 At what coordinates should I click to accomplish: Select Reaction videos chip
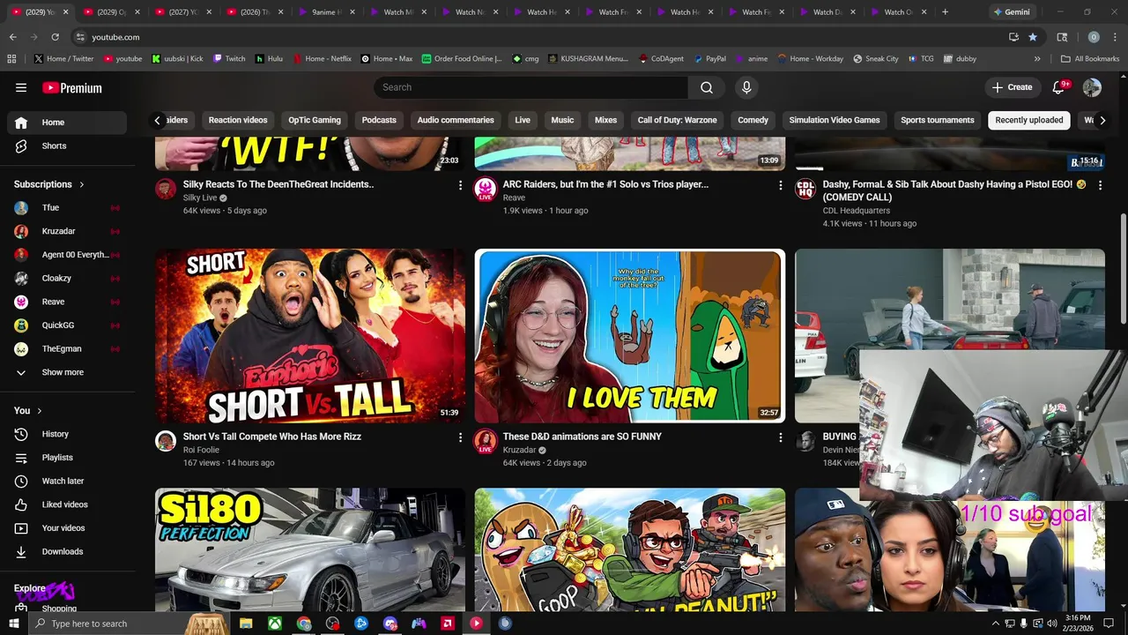(x=238, y=120)
